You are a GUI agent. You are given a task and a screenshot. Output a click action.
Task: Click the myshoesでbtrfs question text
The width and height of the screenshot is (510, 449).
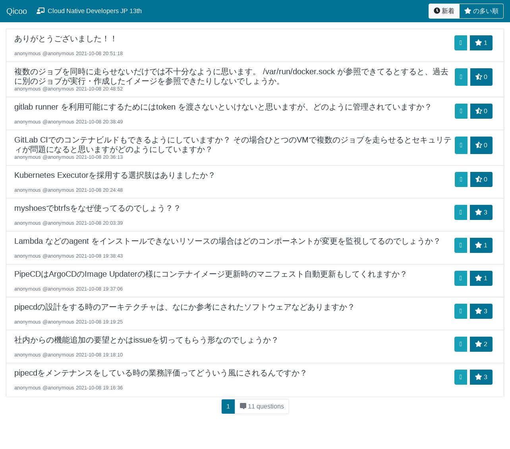click(97, 208)
